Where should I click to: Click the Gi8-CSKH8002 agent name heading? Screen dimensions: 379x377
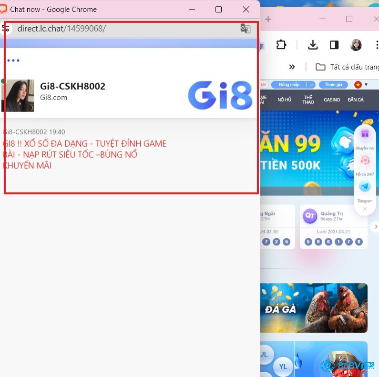(x=73, y=86)
